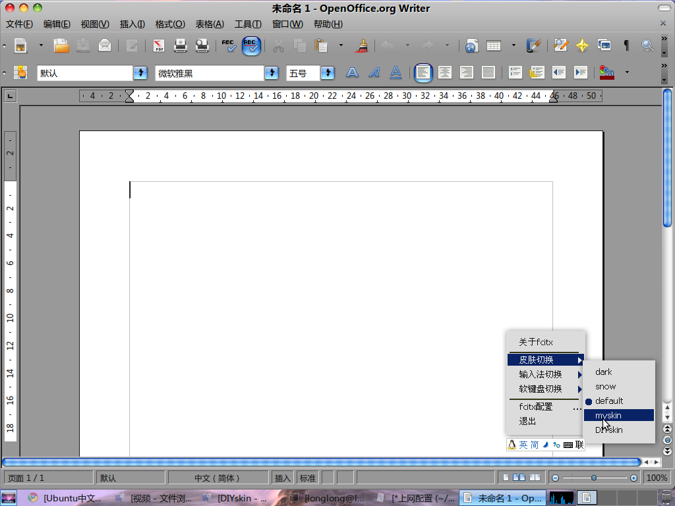
Task: Toggle nonprinting characters pilcrow
Action: (626, 45)
